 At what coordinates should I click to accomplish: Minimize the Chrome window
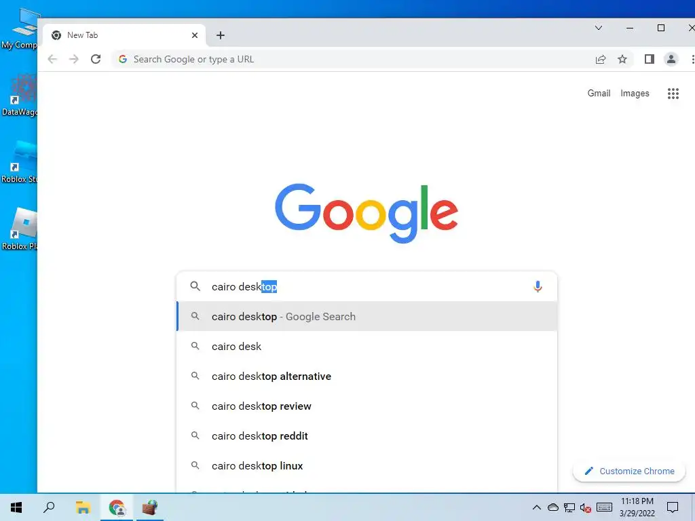coord(629,28)
